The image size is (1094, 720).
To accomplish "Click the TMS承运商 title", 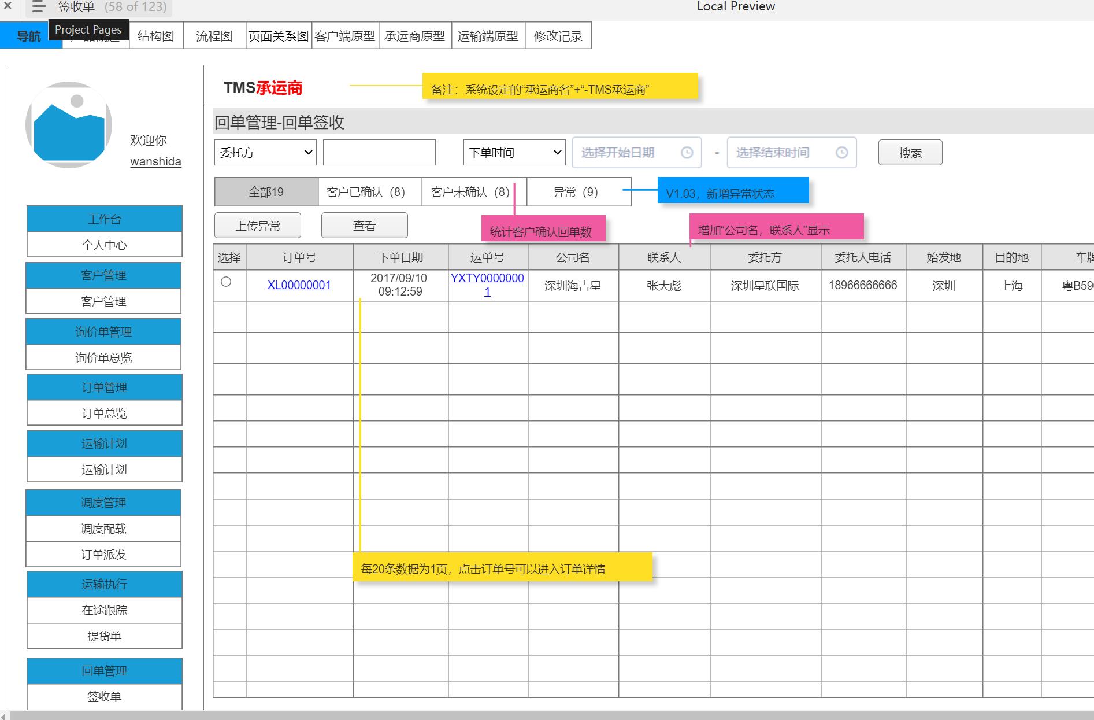I will 263,88.
